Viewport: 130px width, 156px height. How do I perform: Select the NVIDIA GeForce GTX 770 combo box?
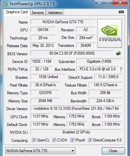coord(40,151)
